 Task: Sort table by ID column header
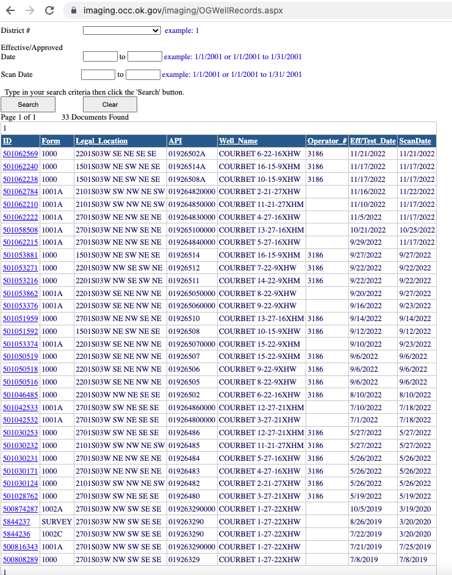point(7,141)
